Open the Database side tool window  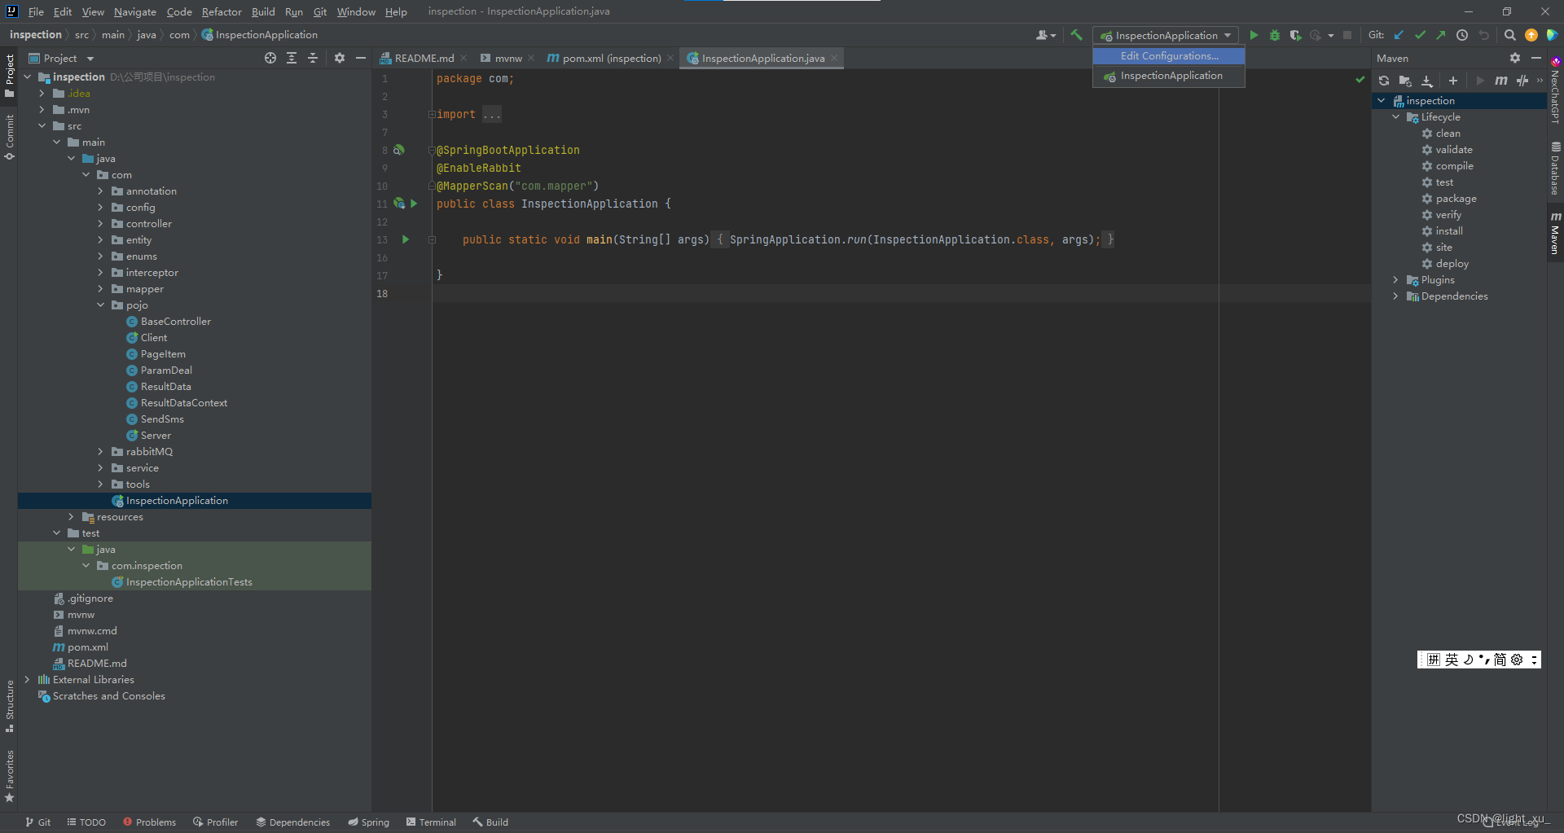point(1555,169)
